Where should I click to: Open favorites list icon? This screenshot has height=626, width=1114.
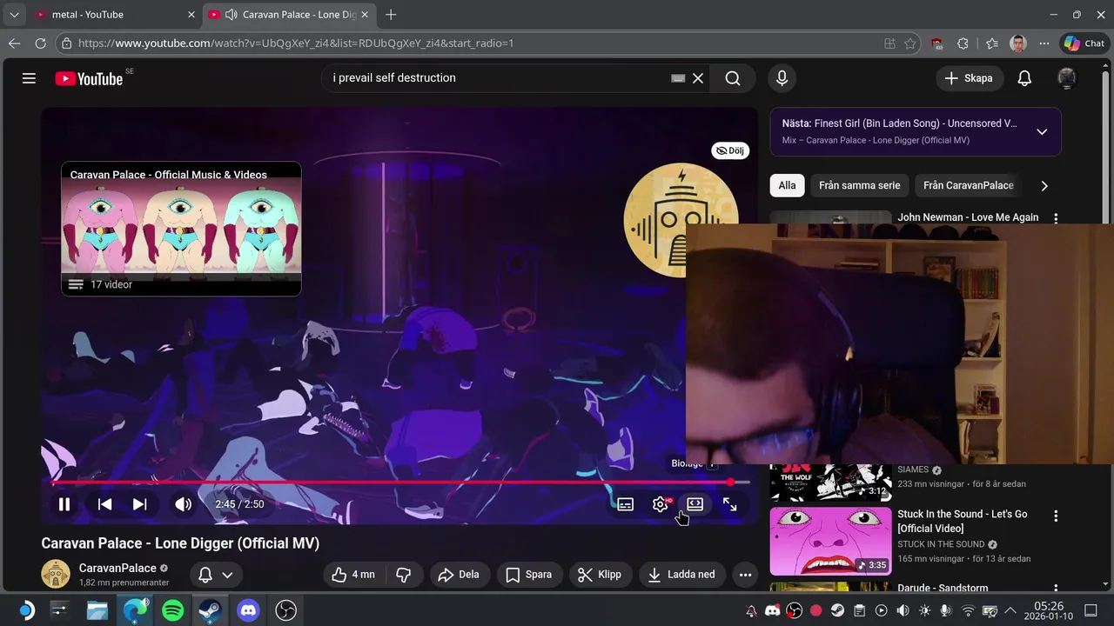(992, 43)
